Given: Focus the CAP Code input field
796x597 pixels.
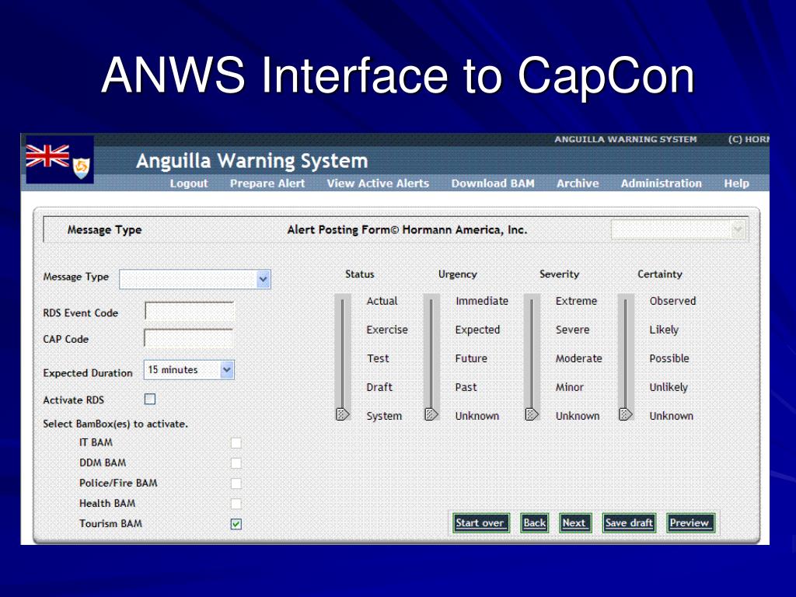Looking at the screenshot, I should (x=189, y=337).
